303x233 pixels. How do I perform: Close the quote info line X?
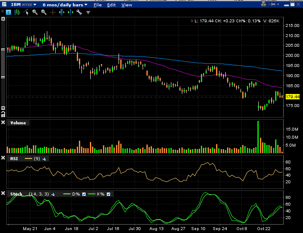tap(192, 21)
